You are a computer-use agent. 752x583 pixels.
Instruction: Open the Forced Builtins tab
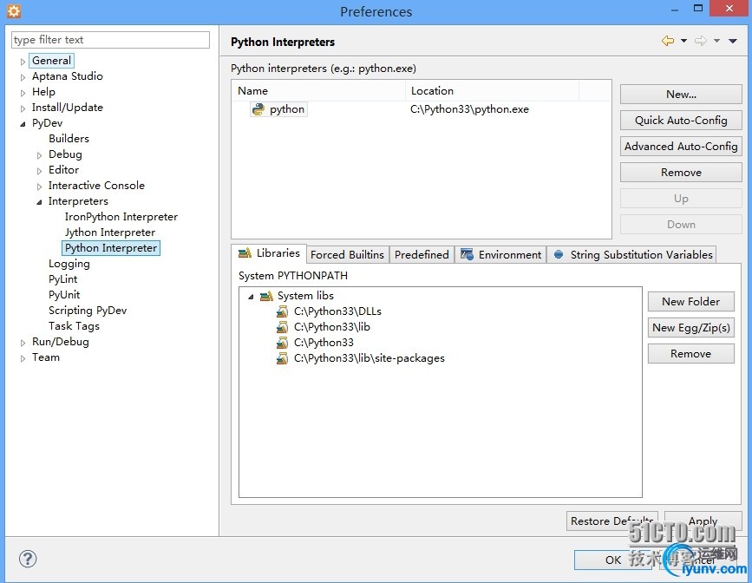click(x=347, y=255)
